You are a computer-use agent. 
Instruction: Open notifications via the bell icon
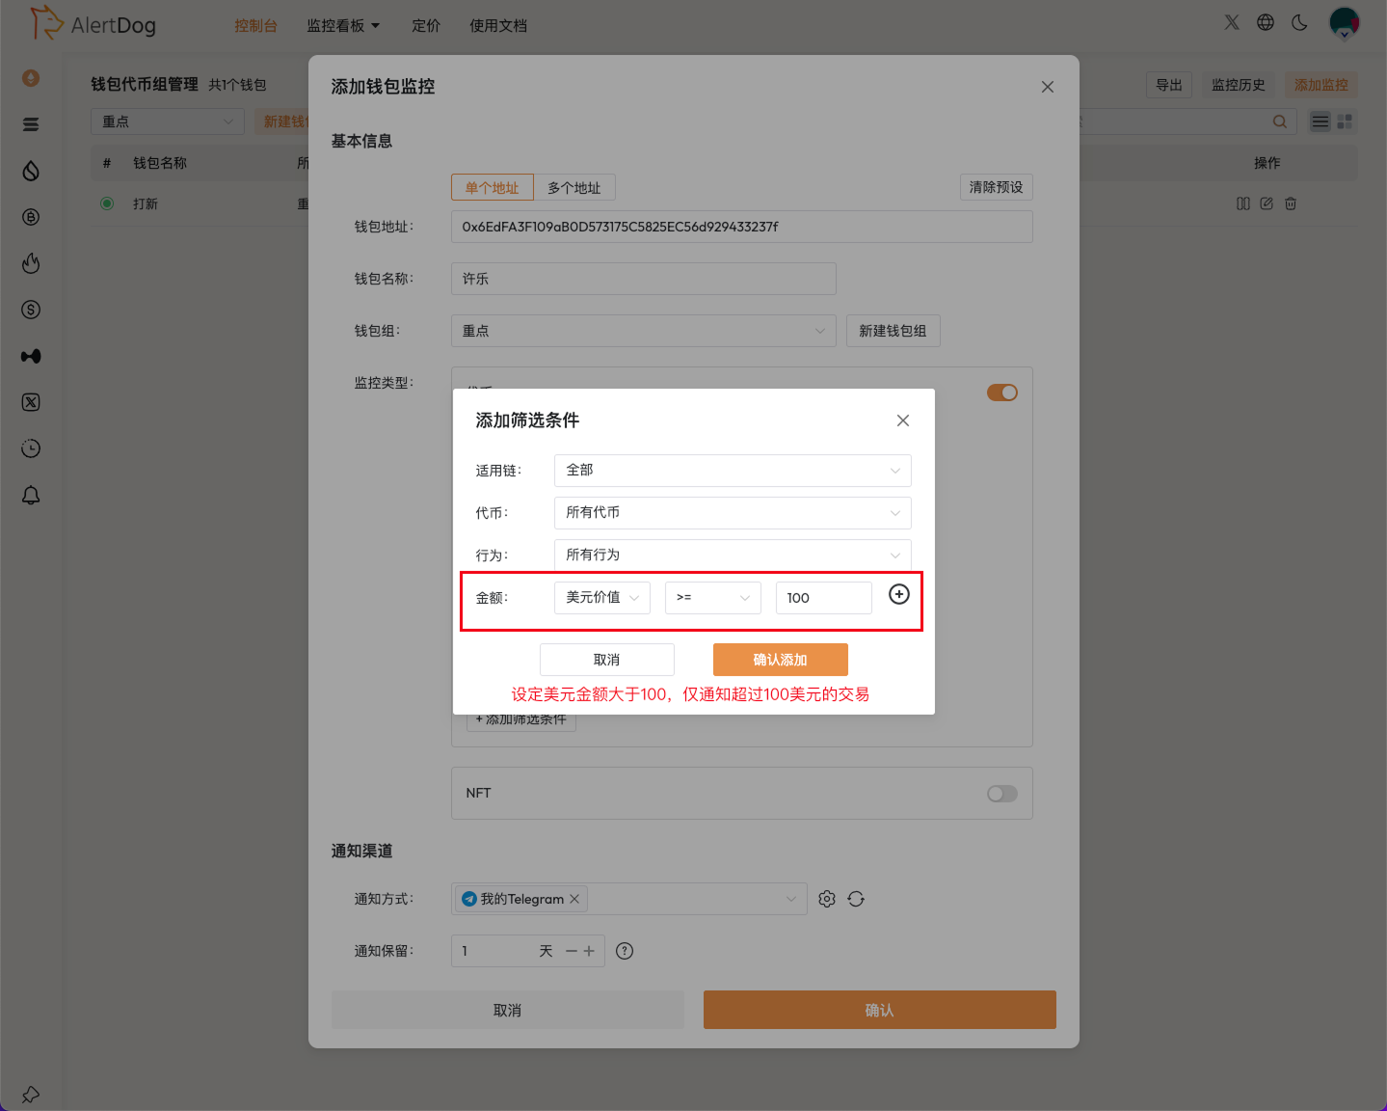point(30,495)
